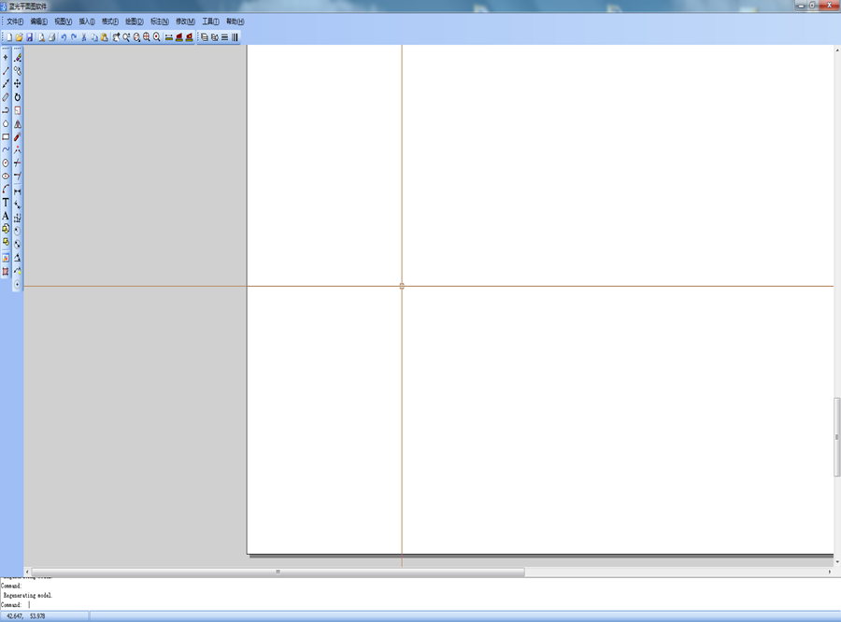The width and height of the screenshot is (841, 622).
Task: Click the vertical scrollbar down arrow
Action: click(x=836, y=562)
